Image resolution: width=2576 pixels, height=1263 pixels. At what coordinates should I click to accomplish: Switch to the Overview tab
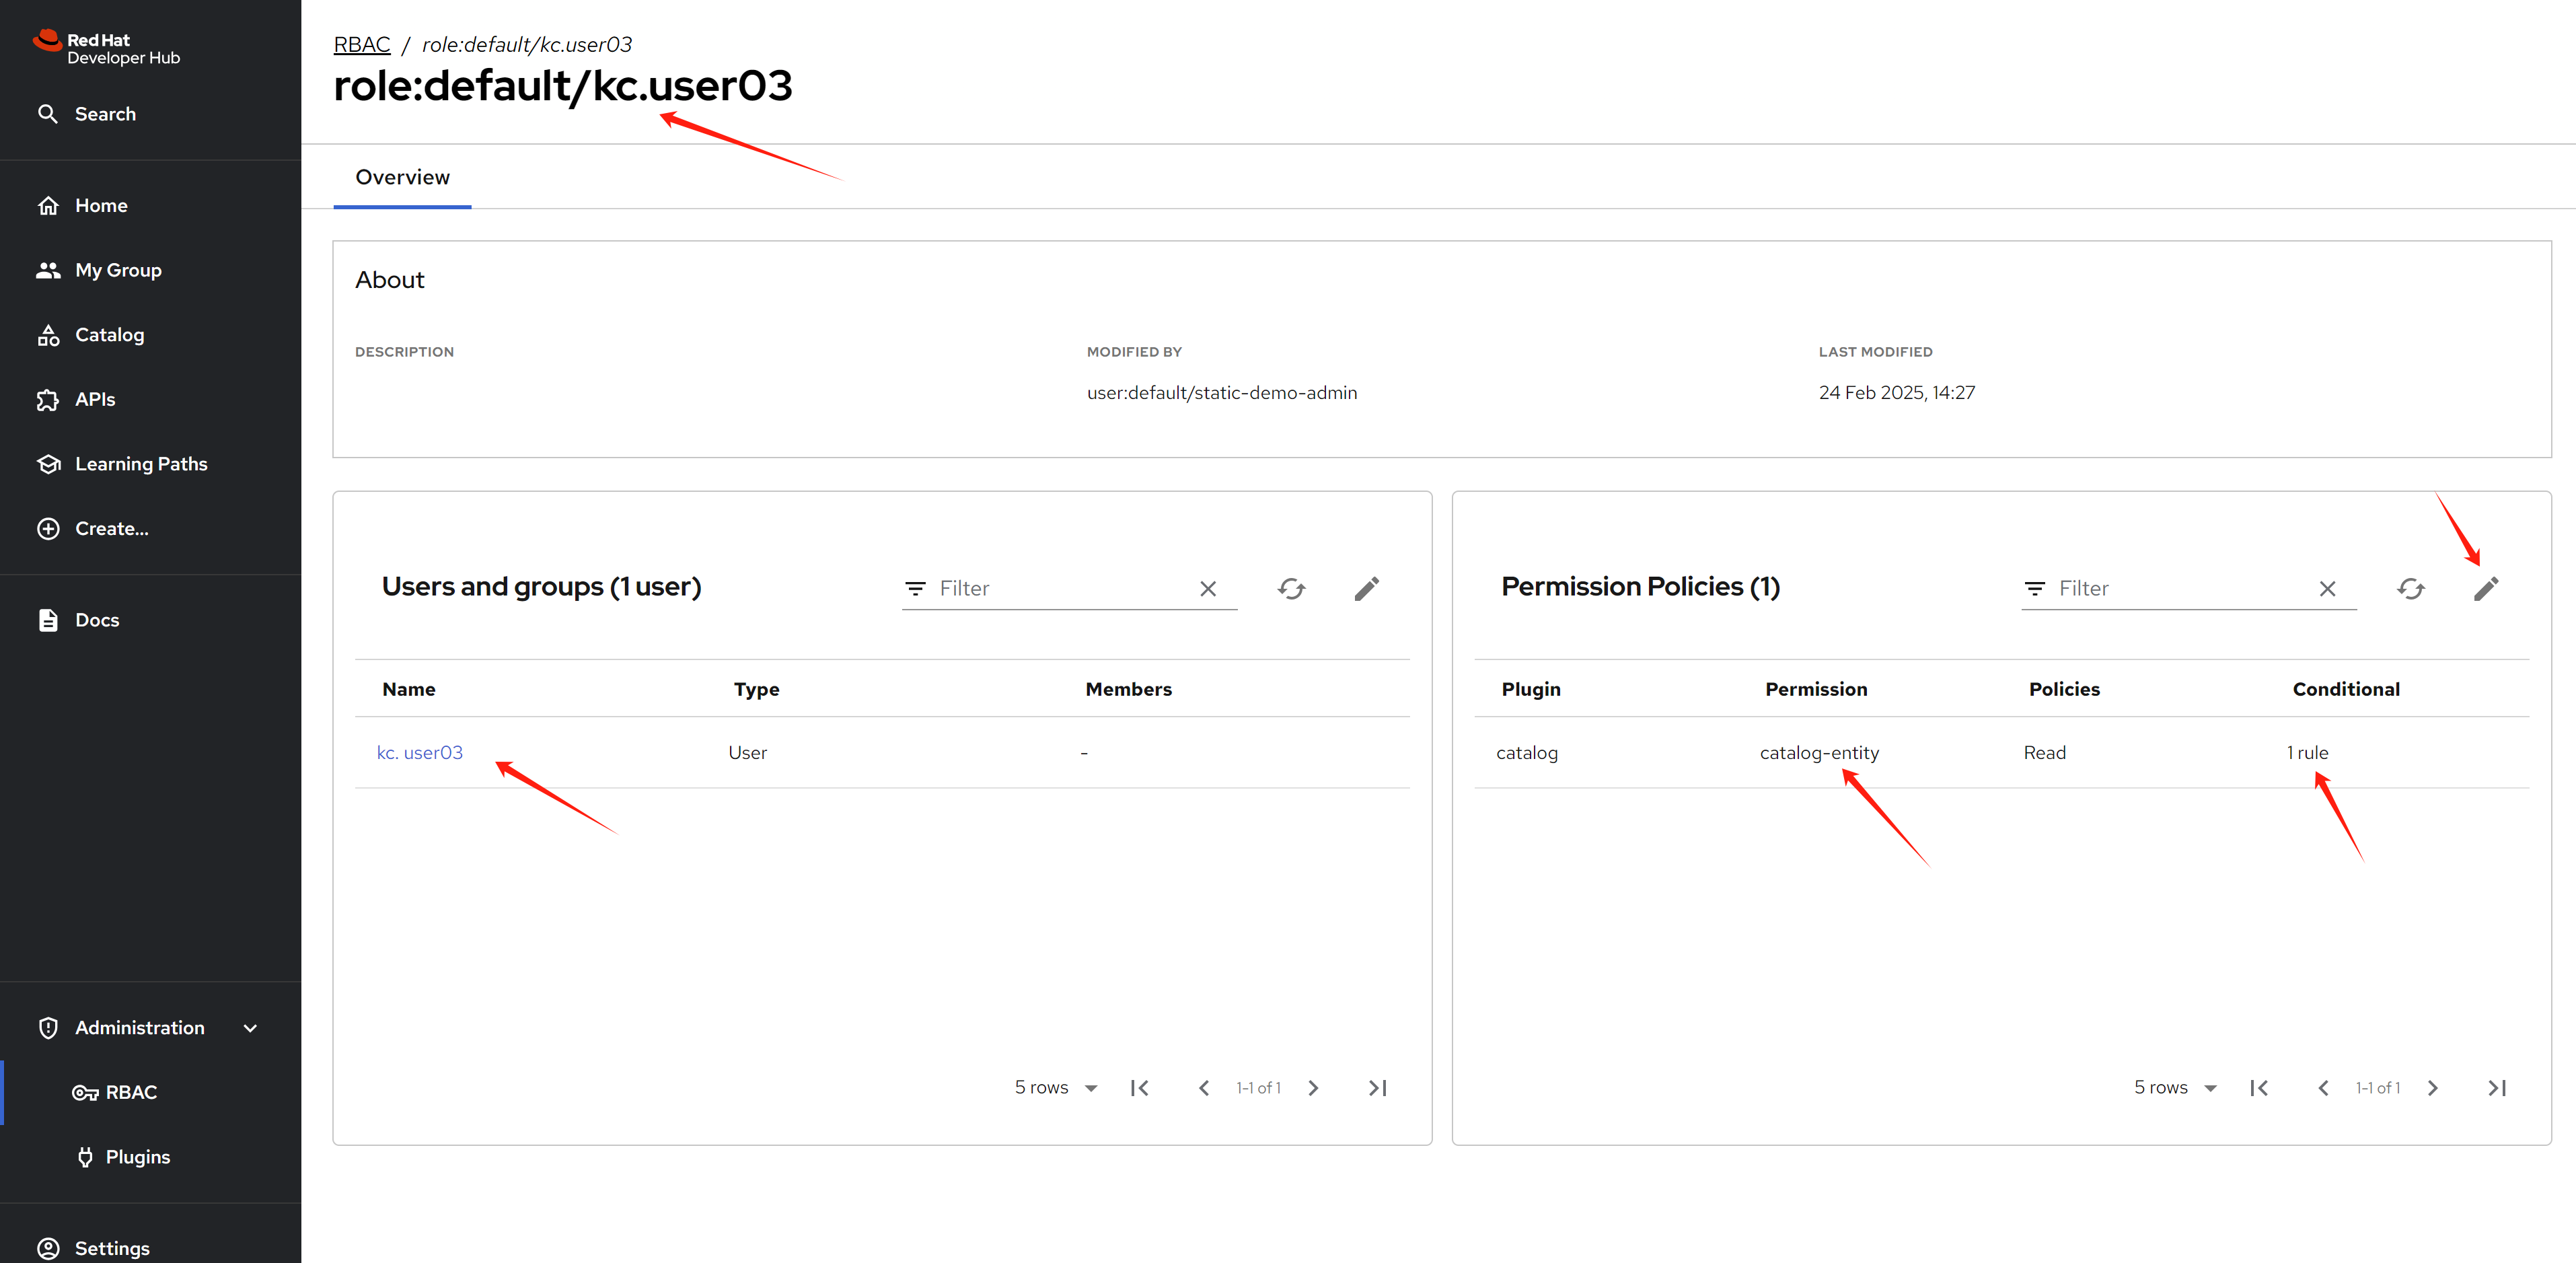point(402,177)
